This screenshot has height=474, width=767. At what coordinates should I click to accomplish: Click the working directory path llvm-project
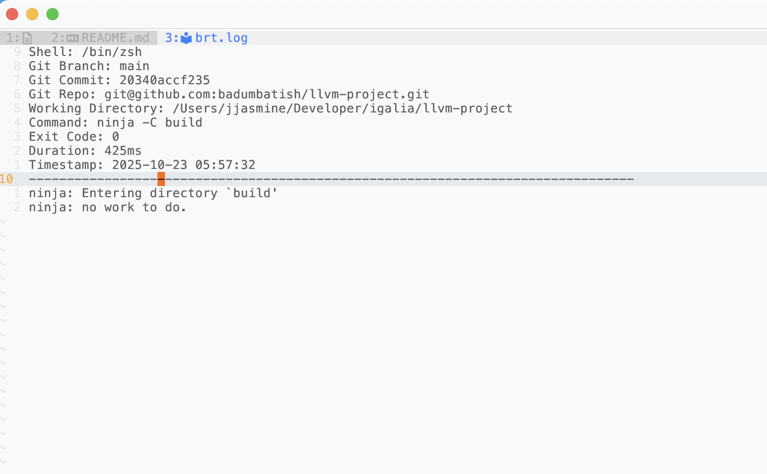click(x=342, y=108)
